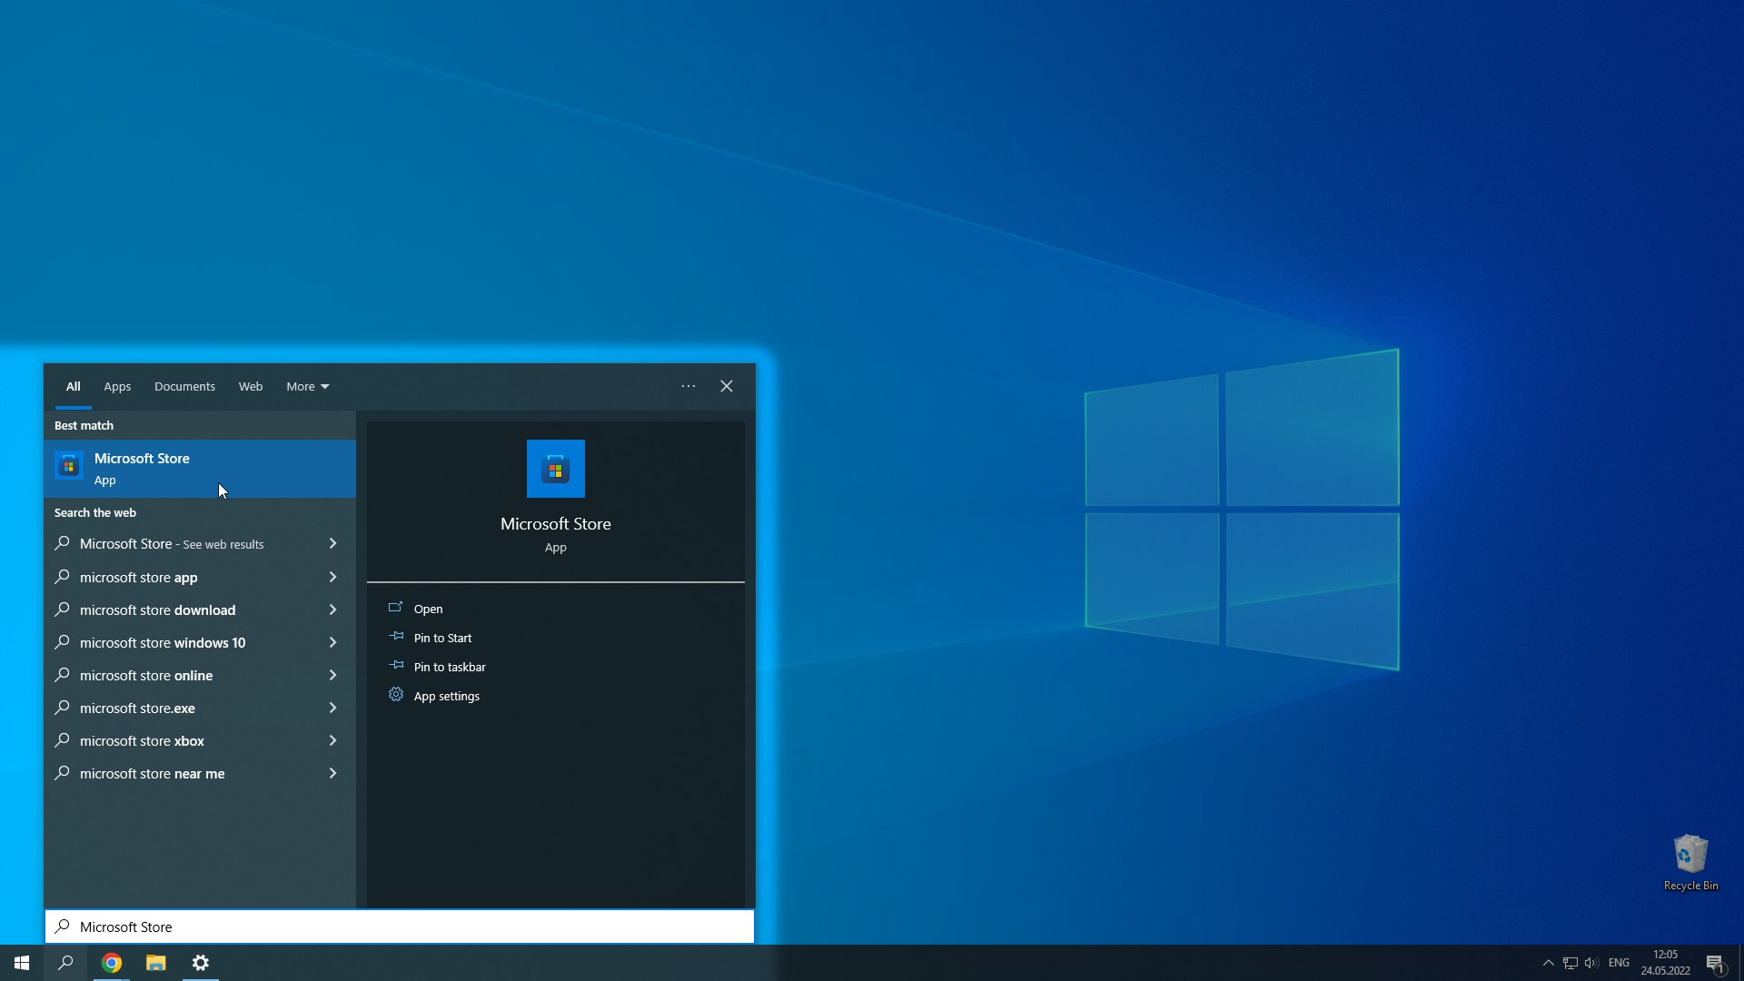Show hidden system tray icons
Screen dimensions: 1744x981
[1549, 963]
